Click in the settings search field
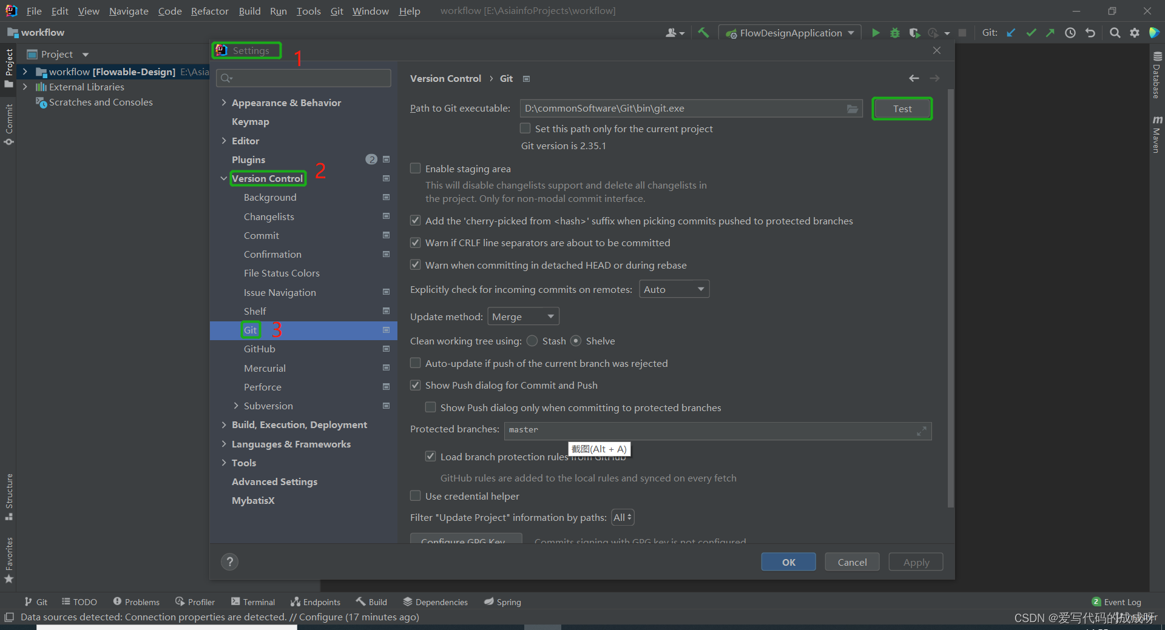The height and width of the screenshot is (630, 1165). [304, 78]
